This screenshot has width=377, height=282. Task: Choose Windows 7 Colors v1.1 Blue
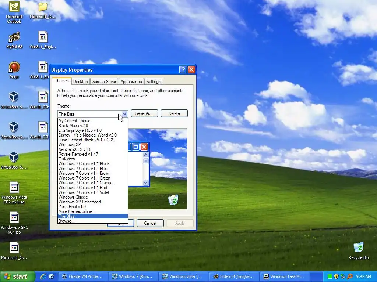tap(92, 168)
